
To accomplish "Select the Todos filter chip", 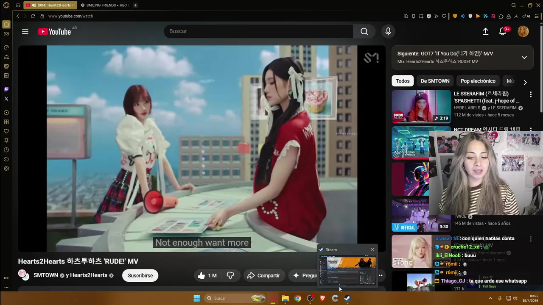I will click(403, 81).
